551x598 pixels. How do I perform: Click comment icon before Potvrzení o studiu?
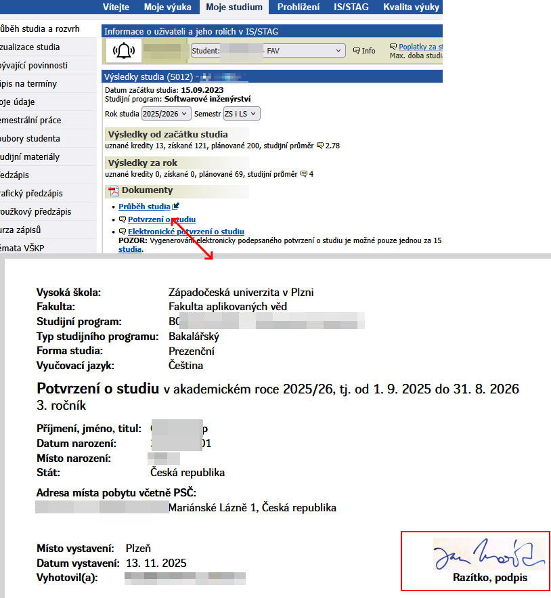click(x=122, y=219)
